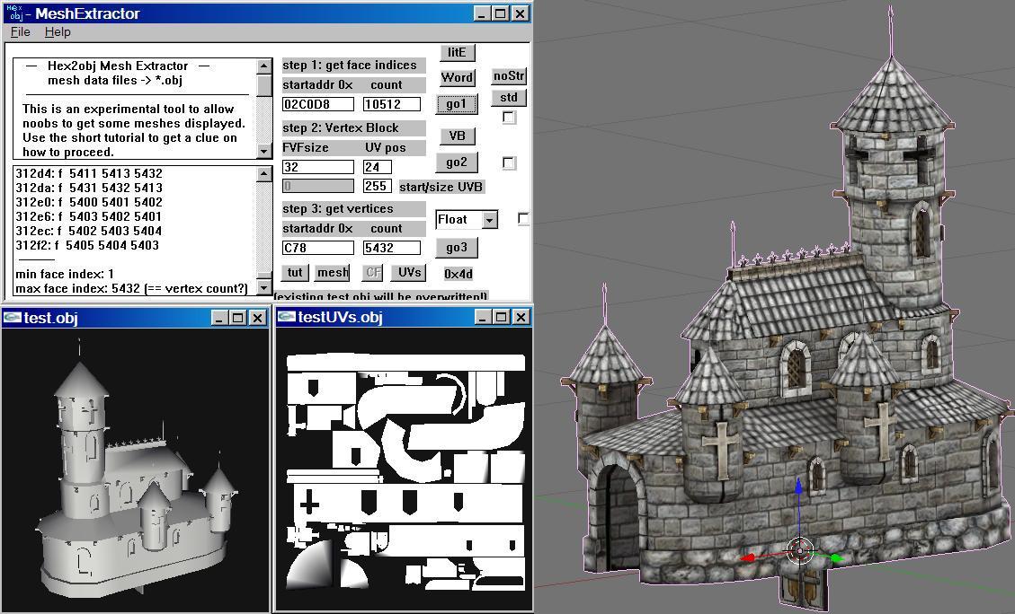Open the tutorial with the tut button

pos(295,273)
